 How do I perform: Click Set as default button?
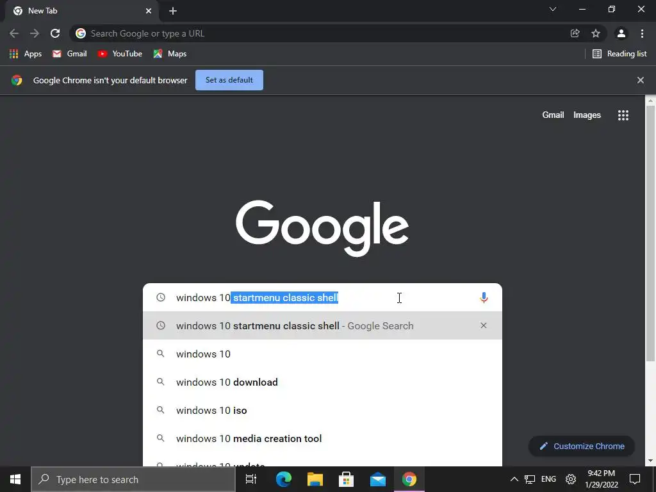(229, 80)
